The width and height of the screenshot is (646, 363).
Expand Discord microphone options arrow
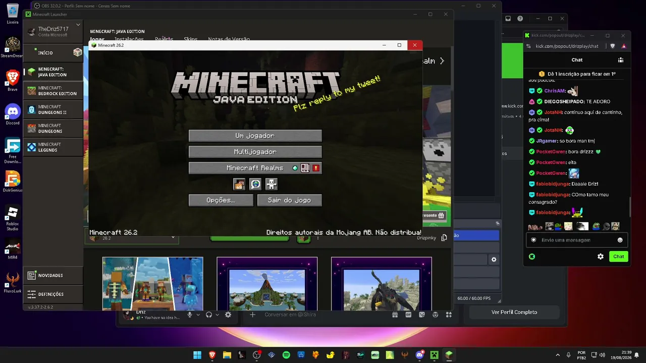pyautogui.click(x=198, y=315)
